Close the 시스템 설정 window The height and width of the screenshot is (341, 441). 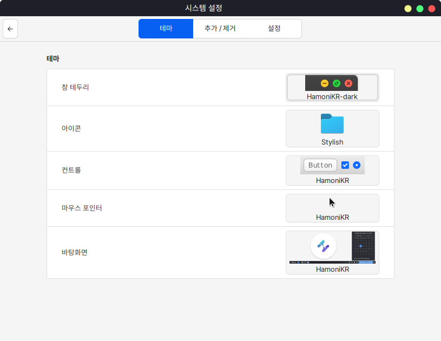coord(432,9)
